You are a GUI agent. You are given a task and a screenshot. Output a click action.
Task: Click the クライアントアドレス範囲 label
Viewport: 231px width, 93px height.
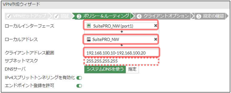tap(29, 53)
